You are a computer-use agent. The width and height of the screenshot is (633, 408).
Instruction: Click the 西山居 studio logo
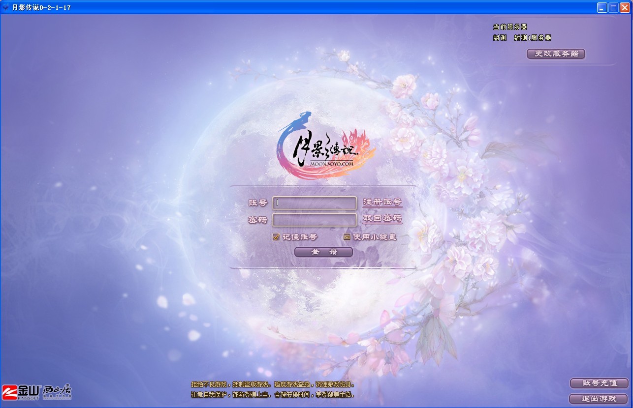tap(57, 392)
